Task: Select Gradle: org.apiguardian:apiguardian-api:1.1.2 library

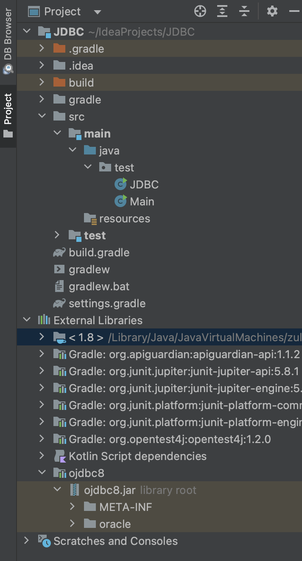Action: pos(185,354)
